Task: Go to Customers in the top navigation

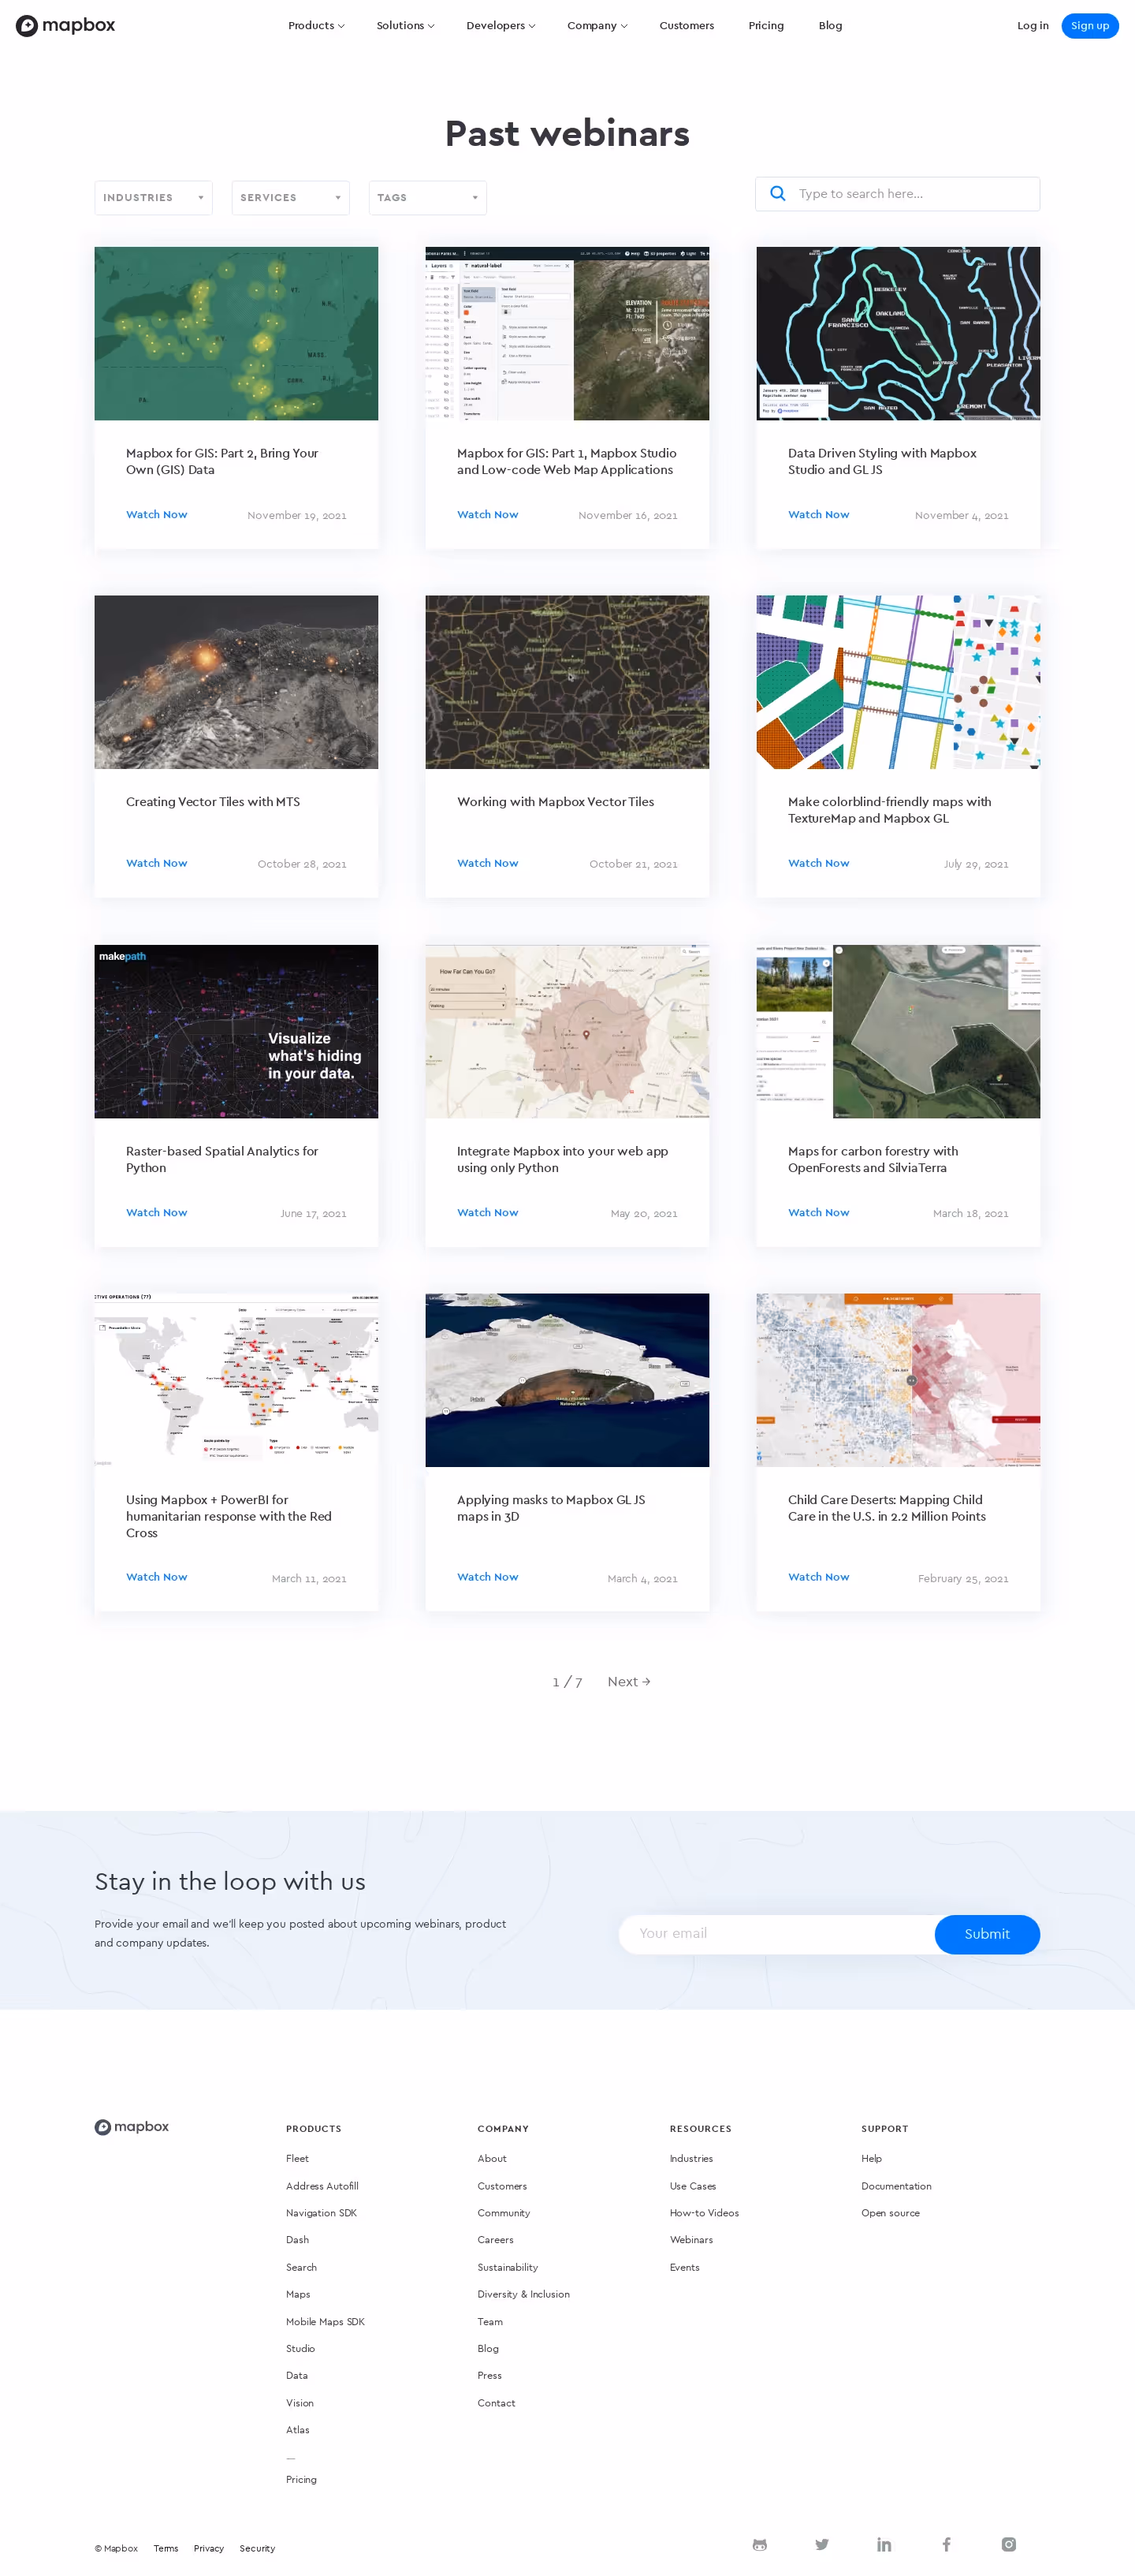Action: click(x=687, y=26)
